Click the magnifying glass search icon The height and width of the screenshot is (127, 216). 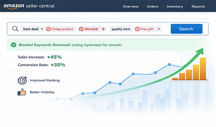point(15,29)
